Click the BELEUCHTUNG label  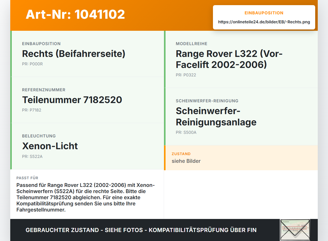39,136
